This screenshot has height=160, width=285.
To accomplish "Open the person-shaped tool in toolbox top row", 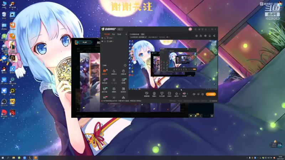I will (114, 72).
